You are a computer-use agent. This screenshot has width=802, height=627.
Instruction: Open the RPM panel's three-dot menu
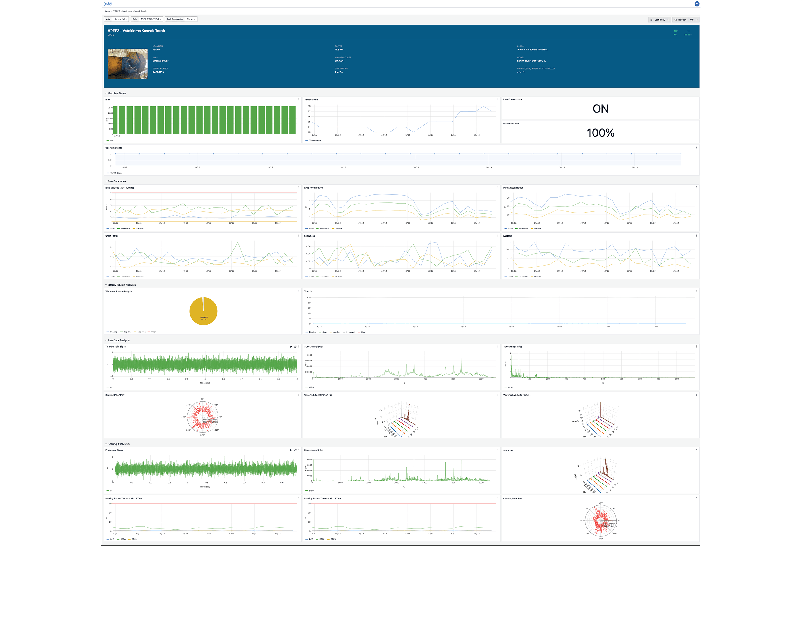[299, 99]
